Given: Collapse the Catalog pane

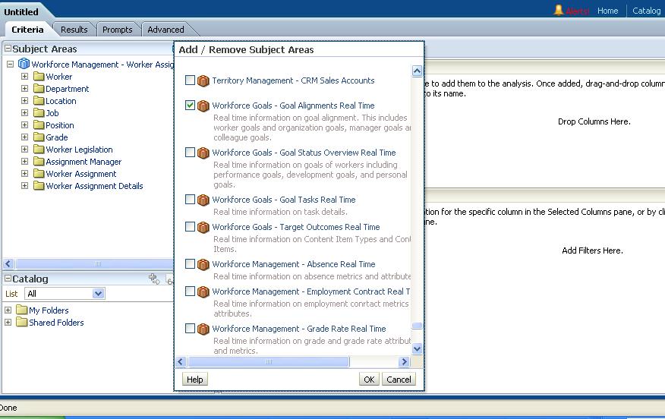Looking at the screenshot, I should 8,279.
